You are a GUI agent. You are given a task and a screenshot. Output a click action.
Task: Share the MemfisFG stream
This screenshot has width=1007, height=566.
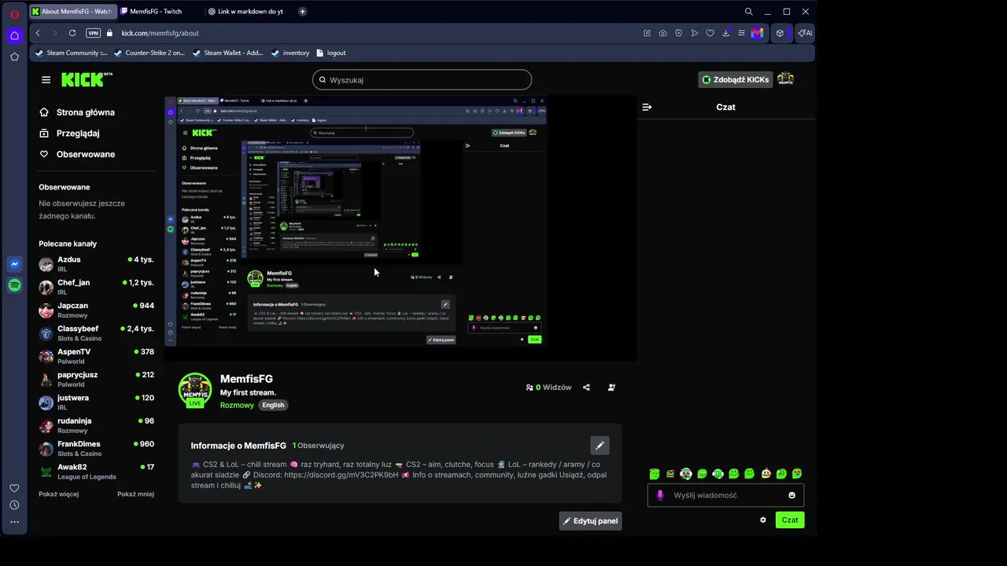586,388
